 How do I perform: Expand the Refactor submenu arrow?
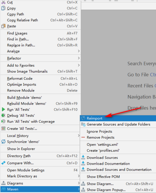tap(79, 58)
